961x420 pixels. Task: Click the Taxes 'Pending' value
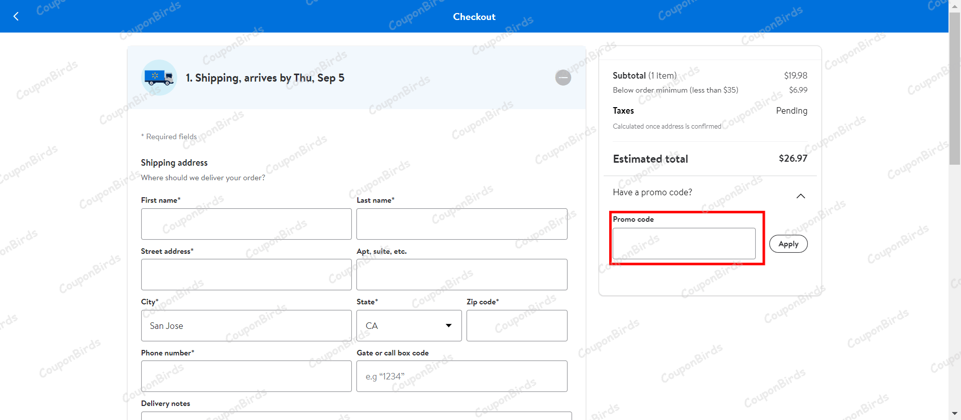pos(791,111)
